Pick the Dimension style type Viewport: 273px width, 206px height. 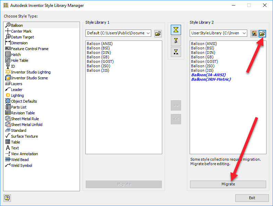[16, 43]
